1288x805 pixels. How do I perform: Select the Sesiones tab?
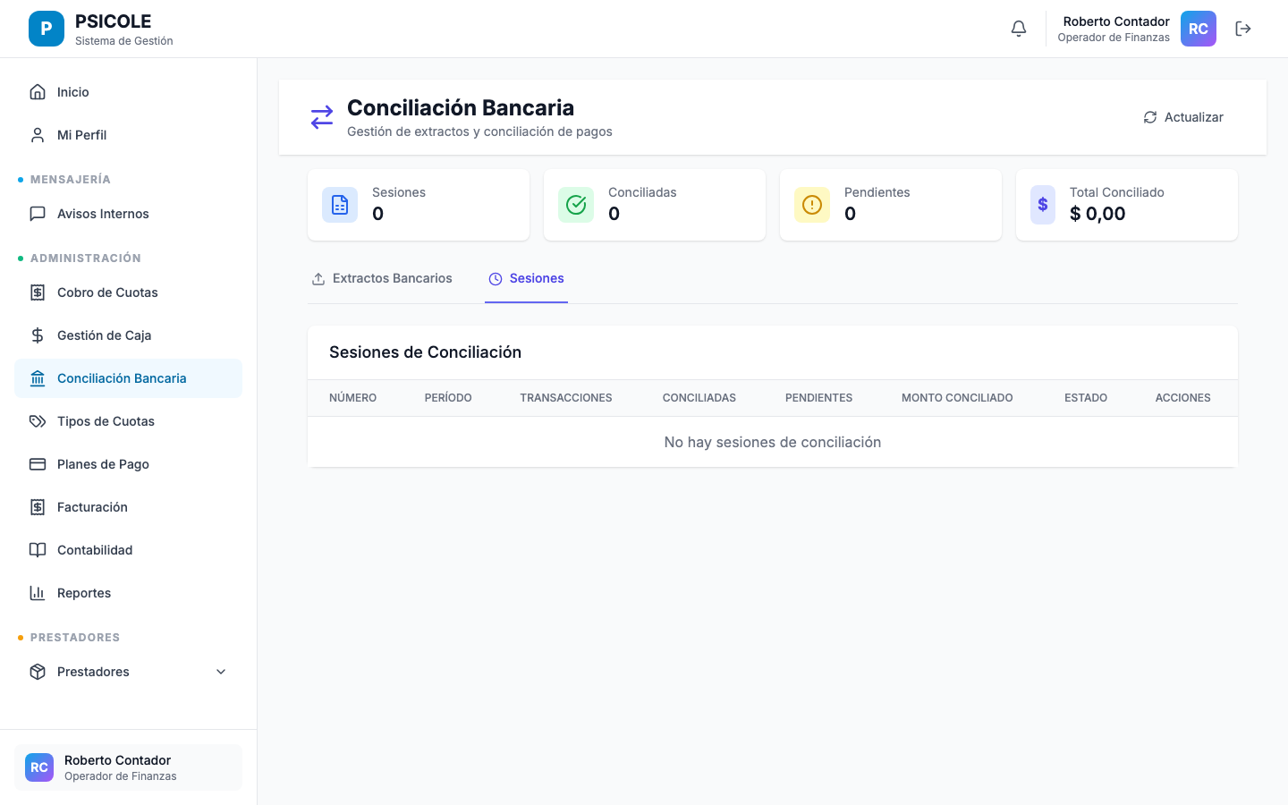click(526, 279)
